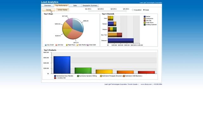Click the Trade Show channel legend swatch
The height and width of the screenshot is (114, 203).
[145, 22]
